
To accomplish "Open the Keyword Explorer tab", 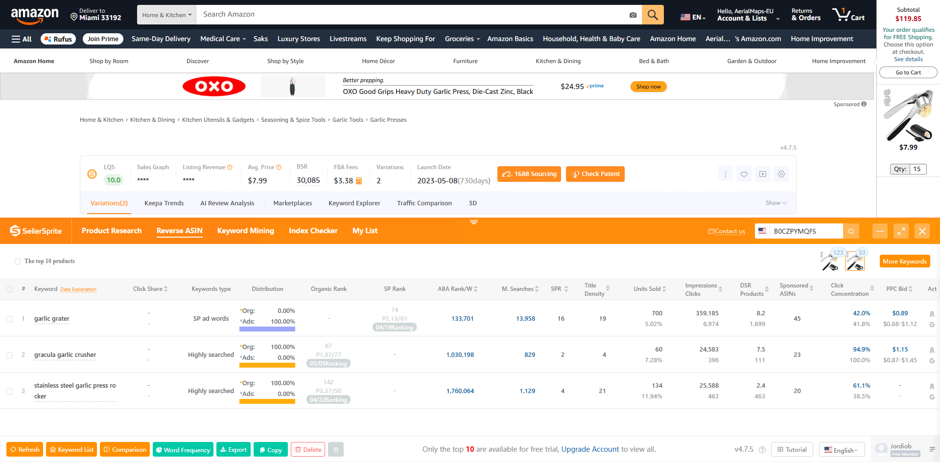I will tap(354, 203).
